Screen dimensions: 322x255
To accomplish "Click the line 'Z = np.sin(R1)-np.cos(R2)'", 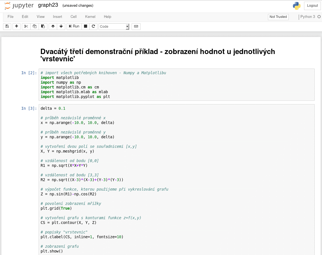I will click(68, 194).
